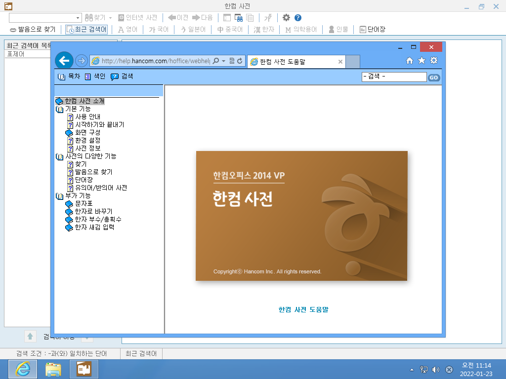Open the 찾기 dropdown arrow
Viewport: 506px width, 379px height.
pyautogui.click(x=110, y=18)
